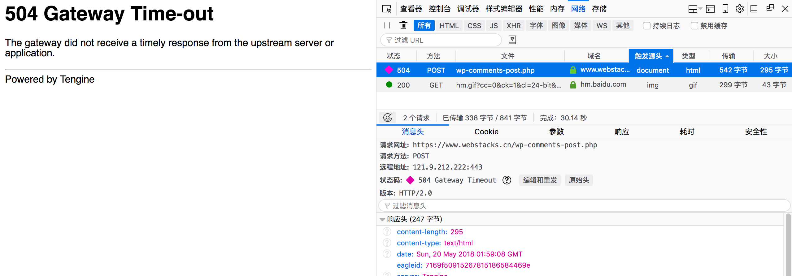Filter requests by 字体 fonts
The image size is (792, 276).
point(536,25)
